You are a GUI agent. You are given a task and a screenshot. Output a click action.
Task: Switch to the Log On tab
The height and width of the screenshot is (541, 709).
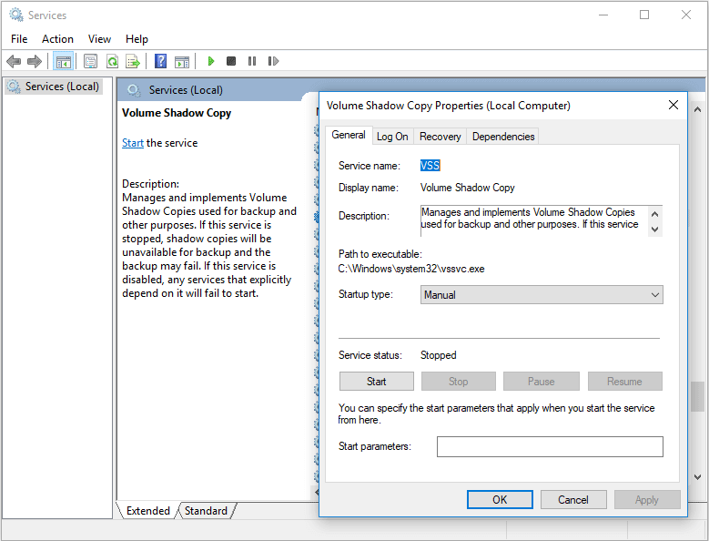(x=392, y=137)
